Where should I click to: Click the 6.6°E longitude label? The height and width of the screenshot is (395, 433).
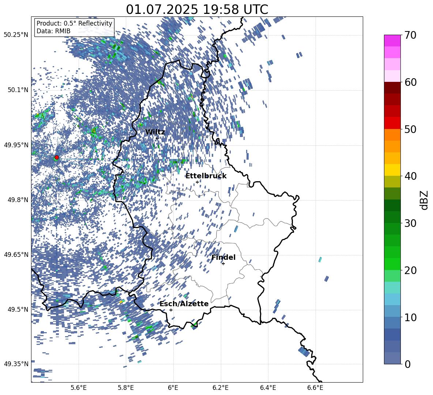coord(315,388)
